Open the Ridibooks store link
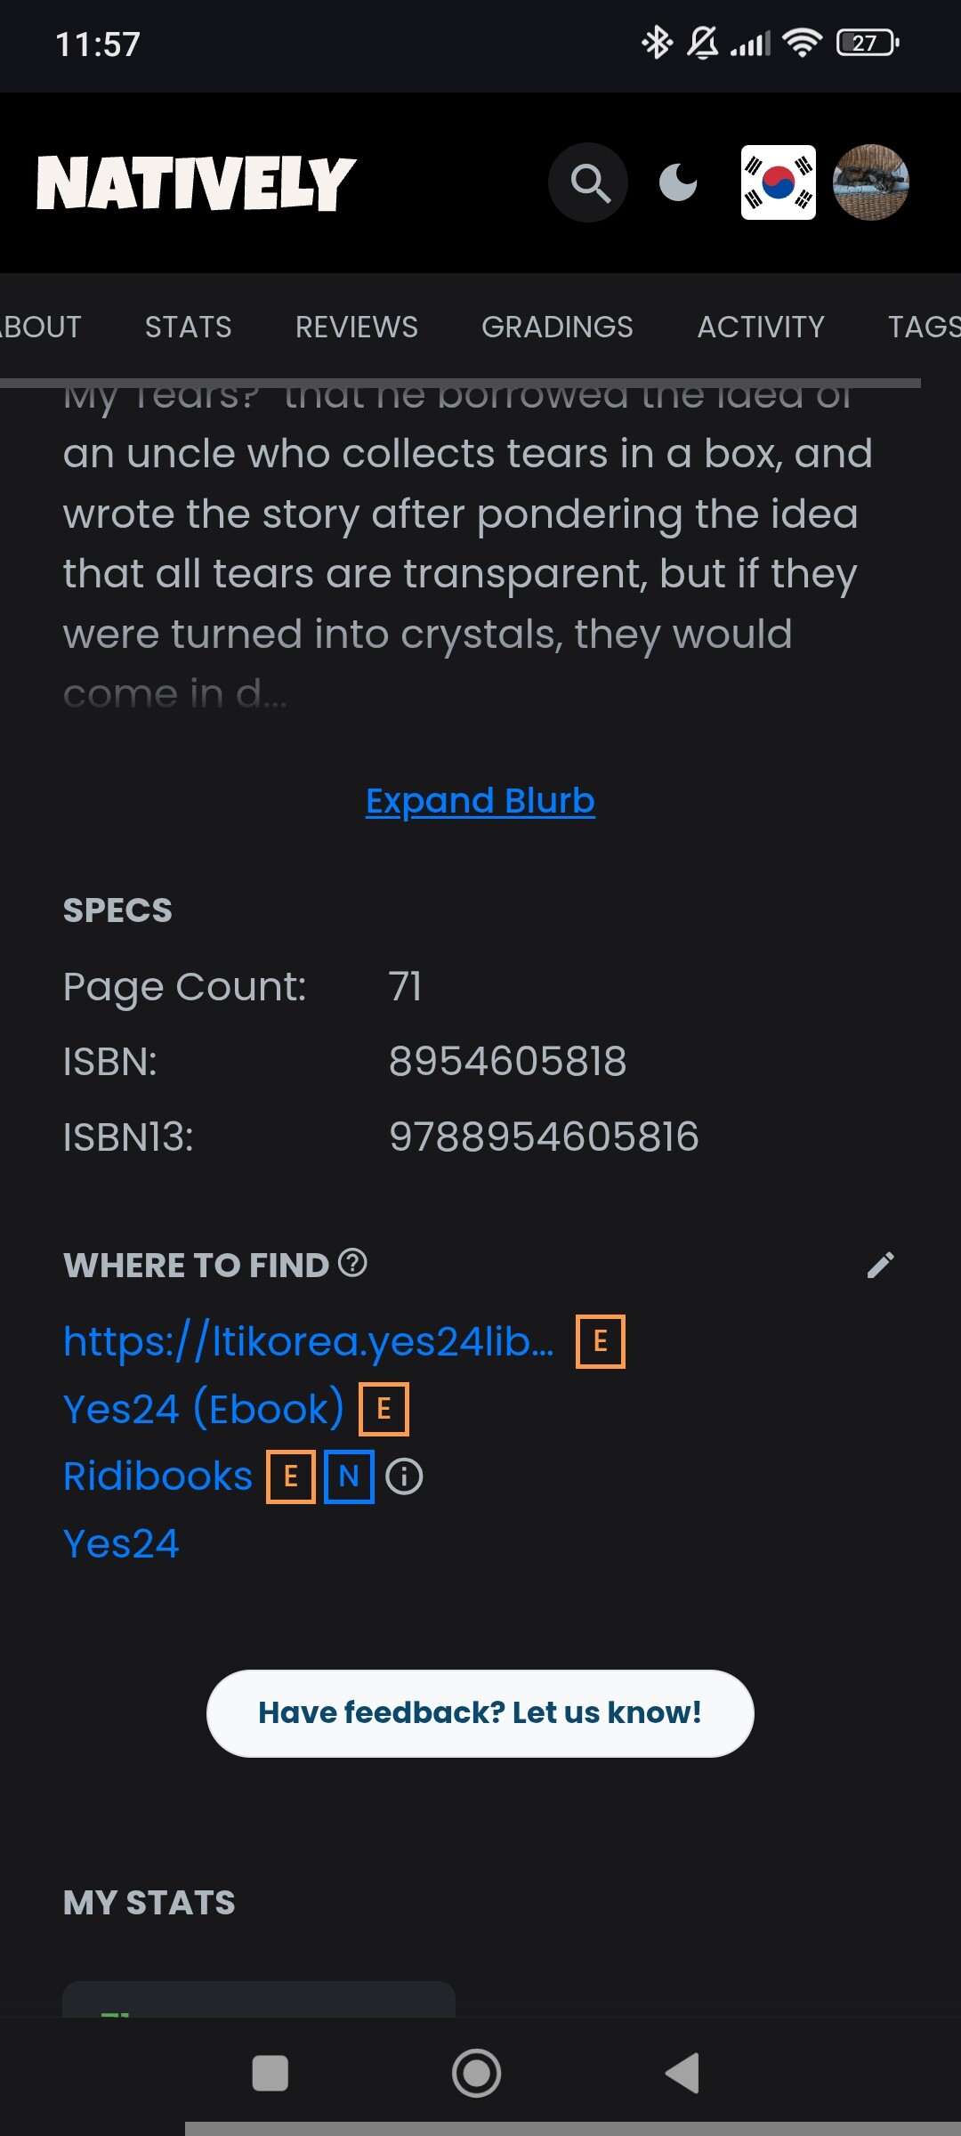Screen dimensions: 961x2136 click(158, 1477)
